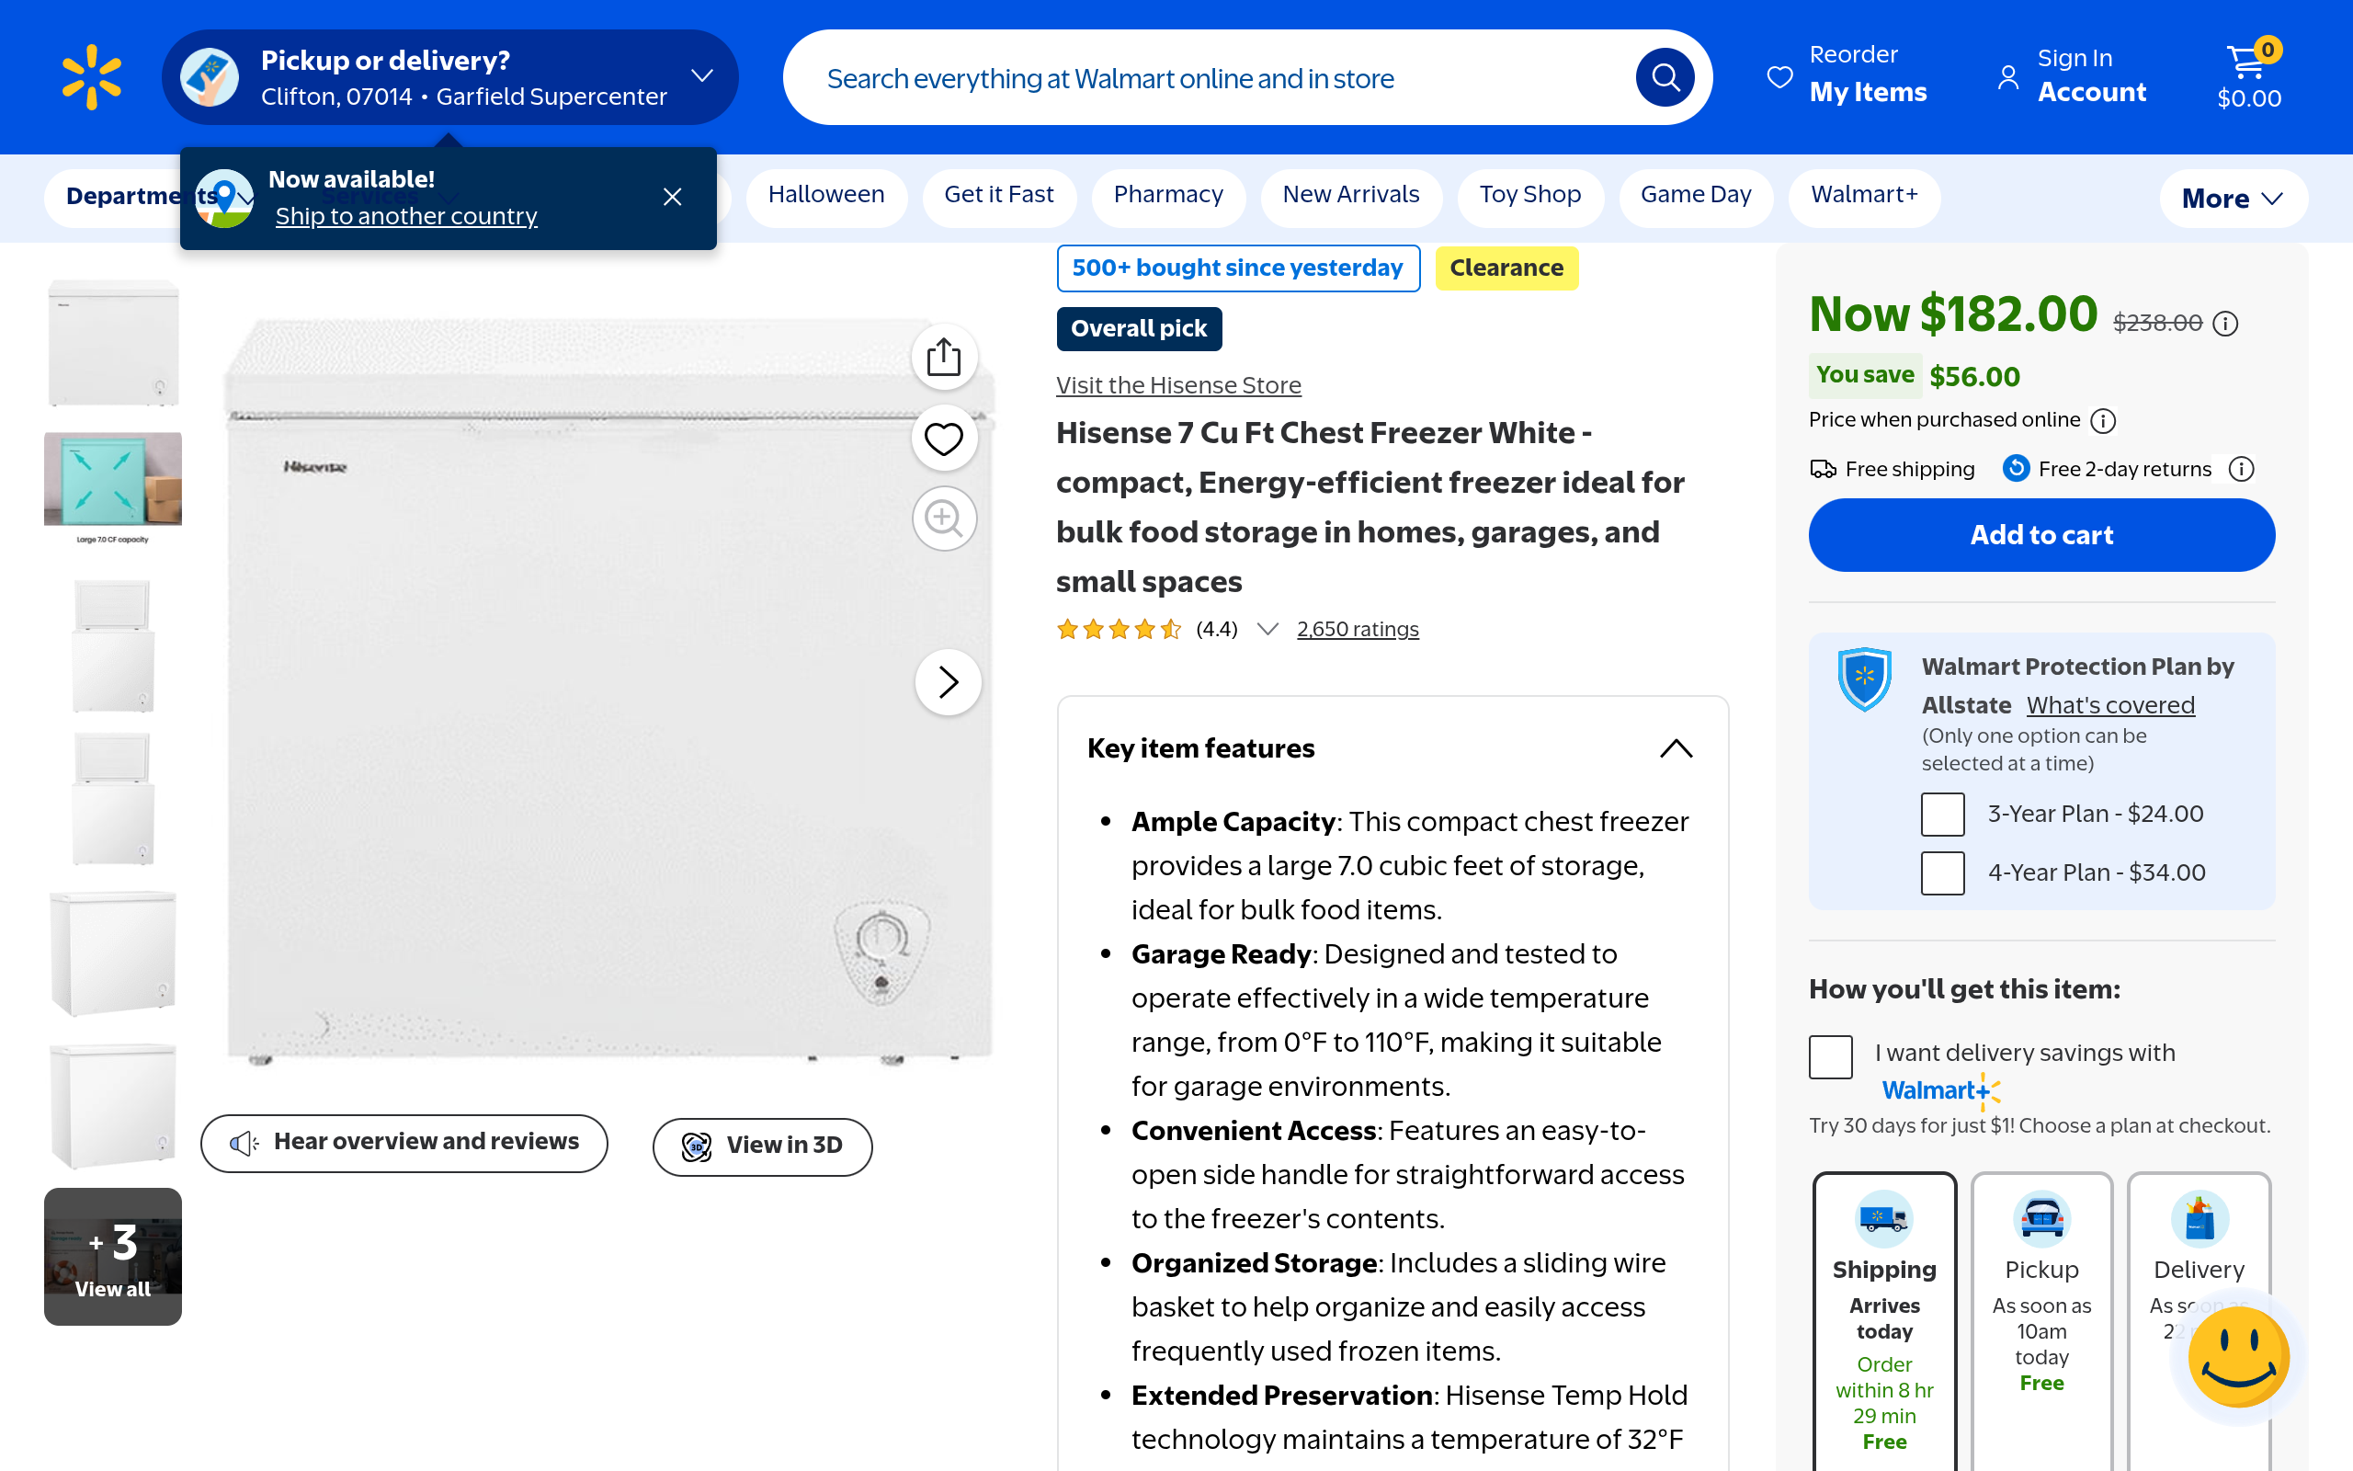Click the Clearance badge

1506,268
